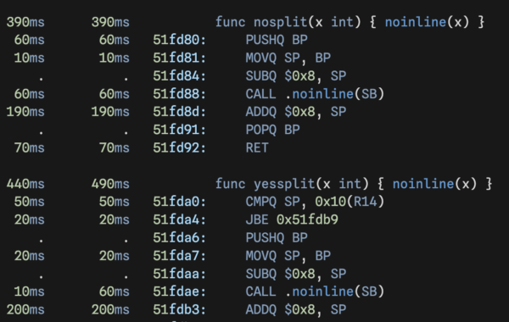Select the func yessplit source line
This screenshot has height=322, width=509.
[x=354, y=184]
